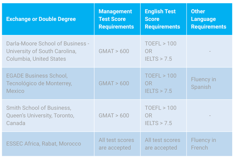235x158 pixels.
Task: Select the GMAT > 600 cell for EGADE
Action: pyautogui.click(x=117, y=83)
